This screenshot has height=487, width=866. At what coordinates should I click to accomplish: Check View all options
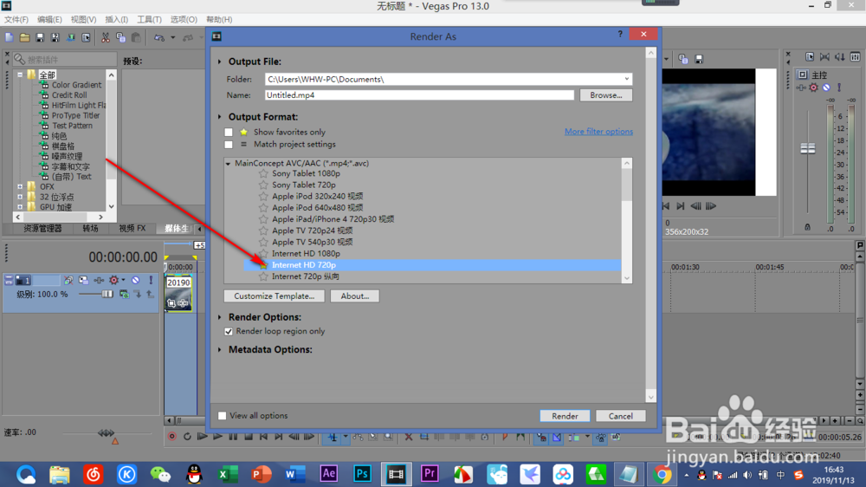pyautogui.click(x=222, y=416)
